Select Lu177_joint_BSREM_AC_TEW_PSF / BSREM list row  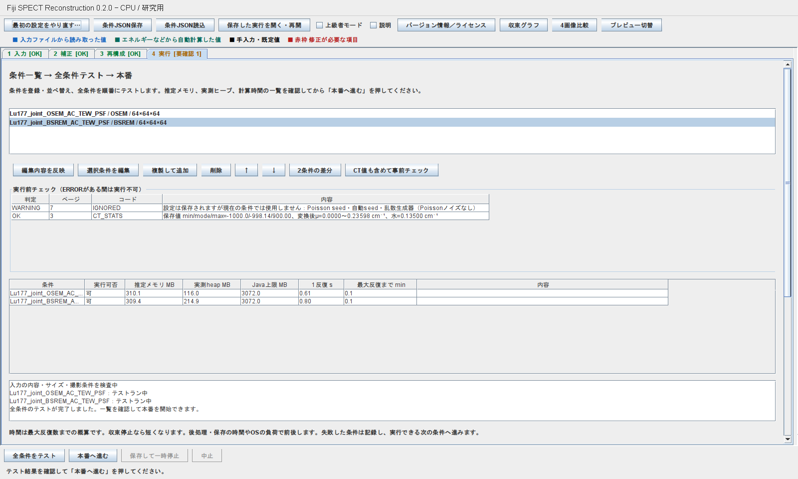coord(392,123)
